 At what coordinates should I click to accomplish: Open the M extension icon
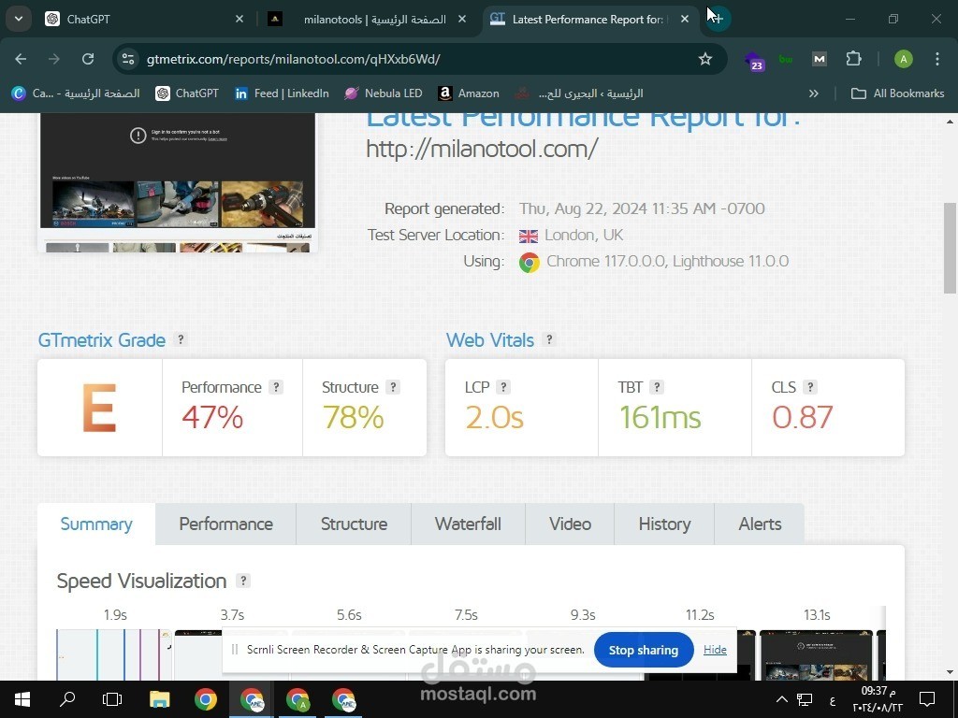tap(819, 59)
